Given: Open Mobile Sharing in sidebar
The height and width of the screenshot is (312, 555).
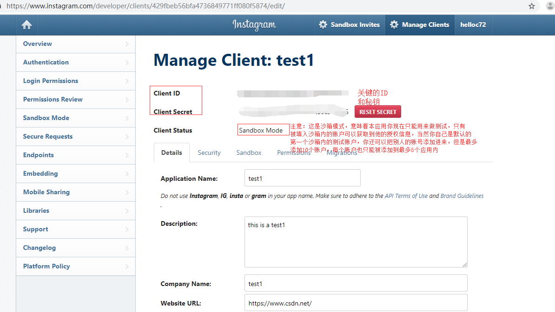Looking at the screenshot, I should 76,192.
